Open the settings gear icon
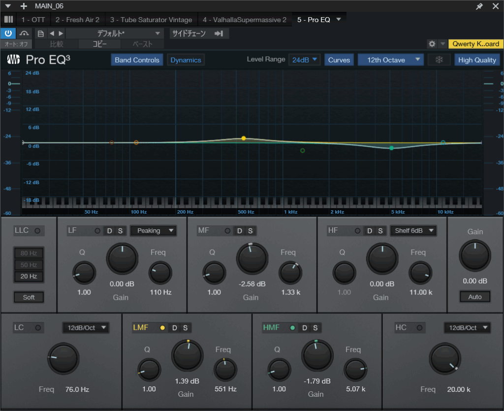This screenshot has width=504, height=411. click(432, 44)
